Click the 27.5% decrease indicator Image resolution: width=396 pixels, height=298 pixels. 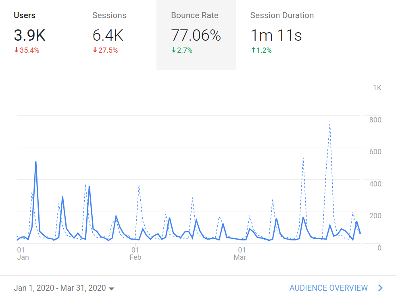pos(105,50)
